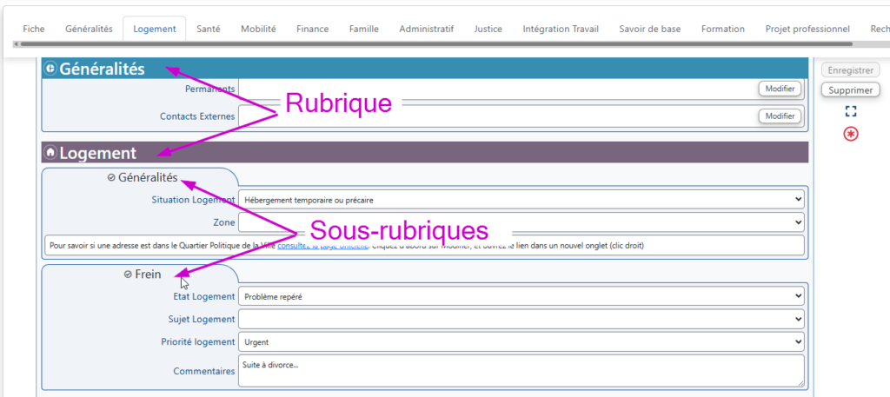
Task: Select the Fiche tab
Action: (33, 29)
